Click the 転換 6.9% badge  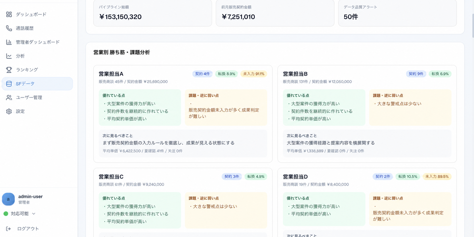(x=440, y=74)
